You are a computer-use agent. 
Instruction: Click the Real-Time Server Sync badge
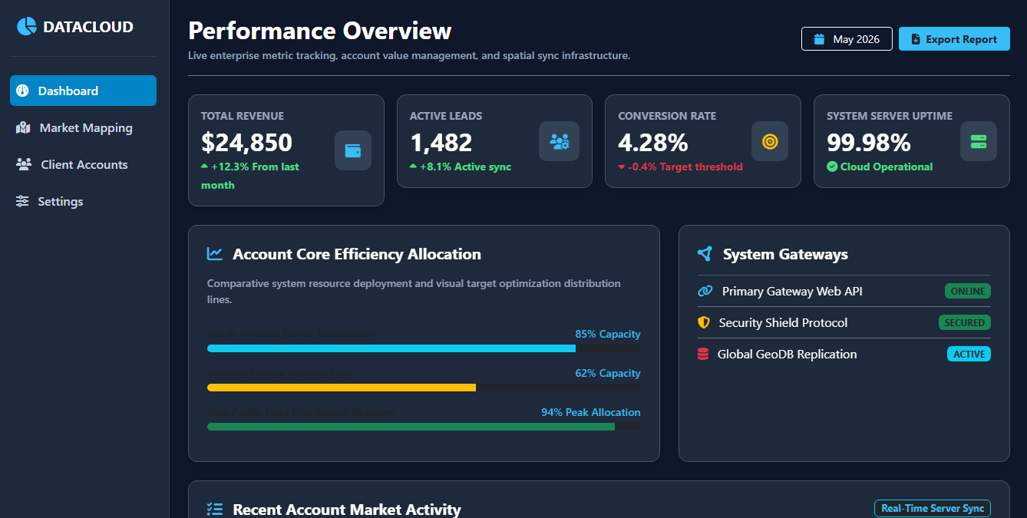[933, 508]
